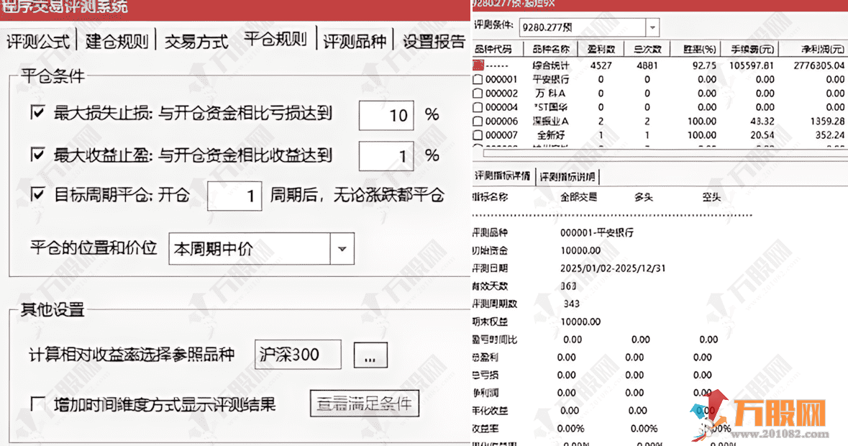Viewport: 848px width, 446px height.
Task: Expand the 评测条件 dropdown list
Action: tap(652, 26)
